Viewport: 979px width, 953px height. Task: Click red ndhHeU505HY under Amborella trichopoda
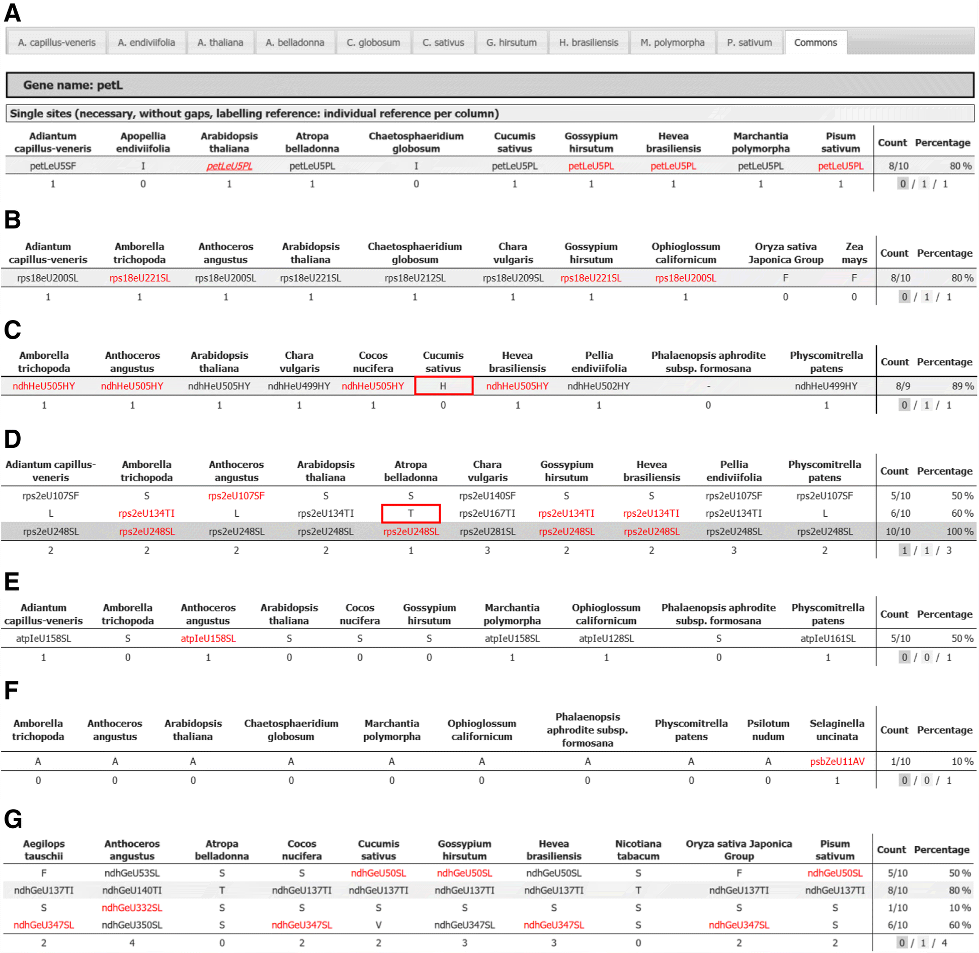pos(44,386)
